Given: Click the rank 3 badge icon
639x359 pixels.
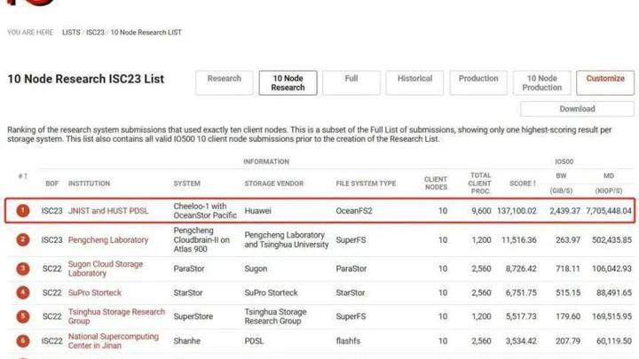Looking at the screenshot, I should click(23, 269).
